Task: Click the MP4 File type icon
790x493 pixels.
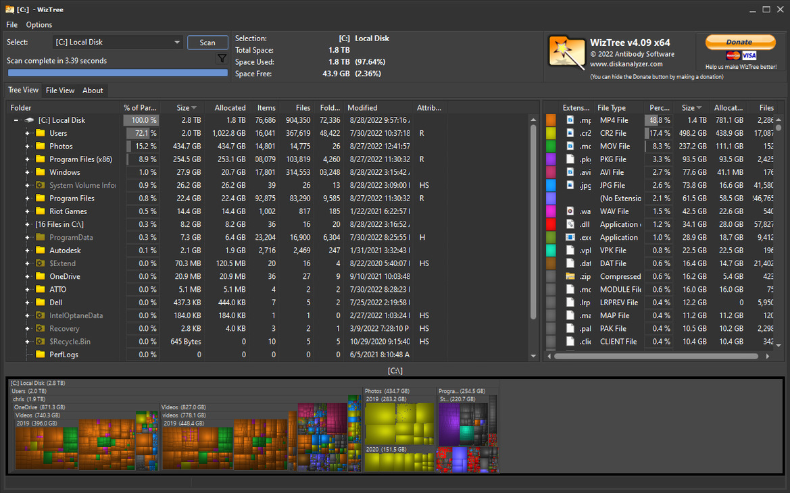Action: (570, 120)
